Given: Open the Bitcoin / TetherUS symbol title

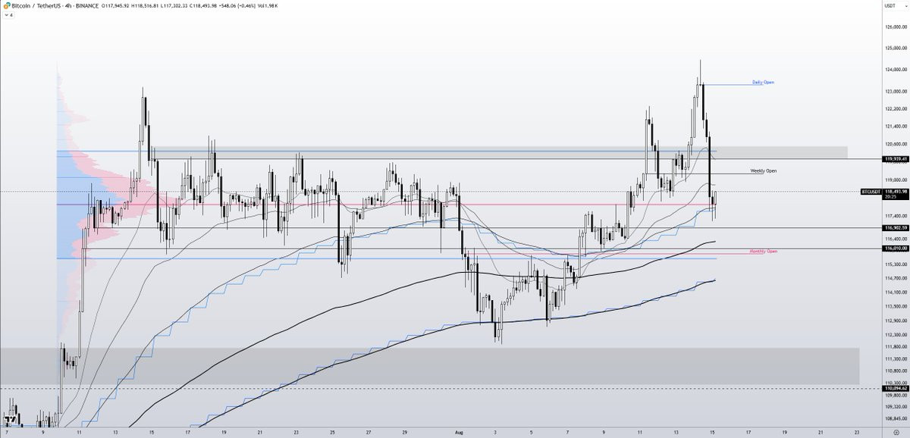Looking at the screenshot, I should click(x=35, y=5).
